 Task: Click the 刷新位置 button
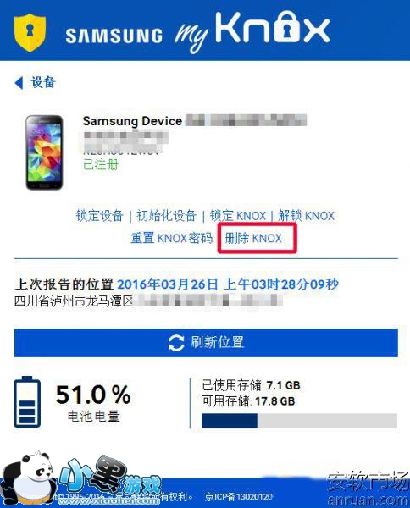[x=206, y=343]
